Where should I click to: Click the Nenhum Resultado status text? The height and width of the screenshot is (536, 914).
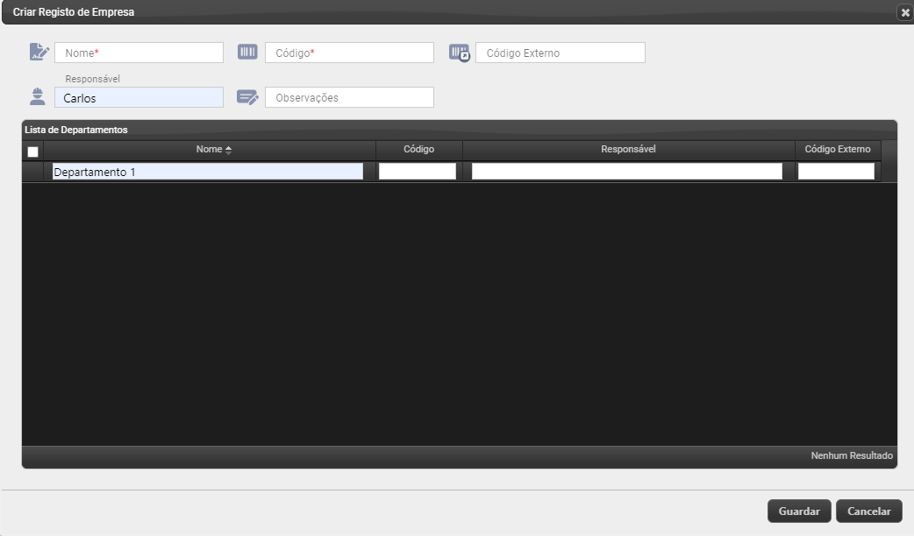point(852,455)
